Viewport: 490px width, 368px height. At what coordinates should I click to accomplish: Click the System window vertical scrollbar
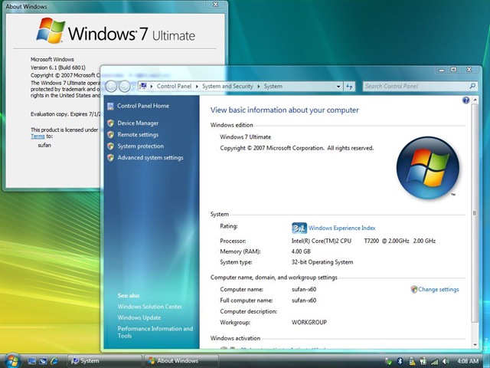[x=475, y=213]
